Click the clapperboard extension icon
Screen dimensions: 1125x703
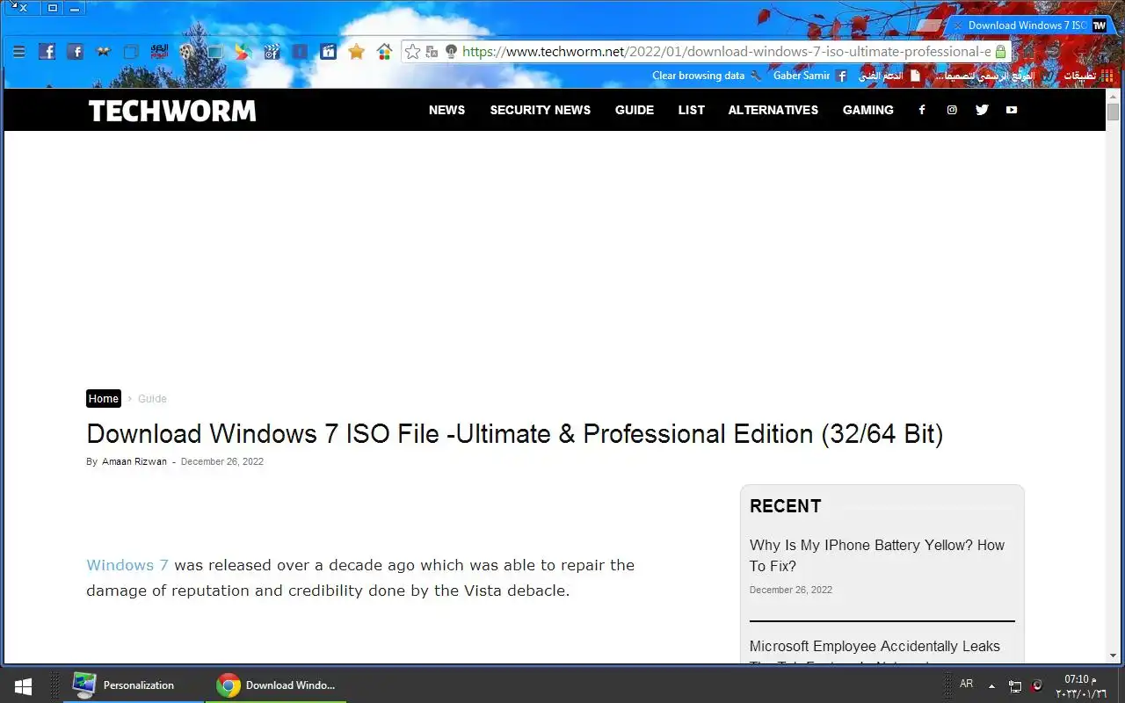click(272, 52)
